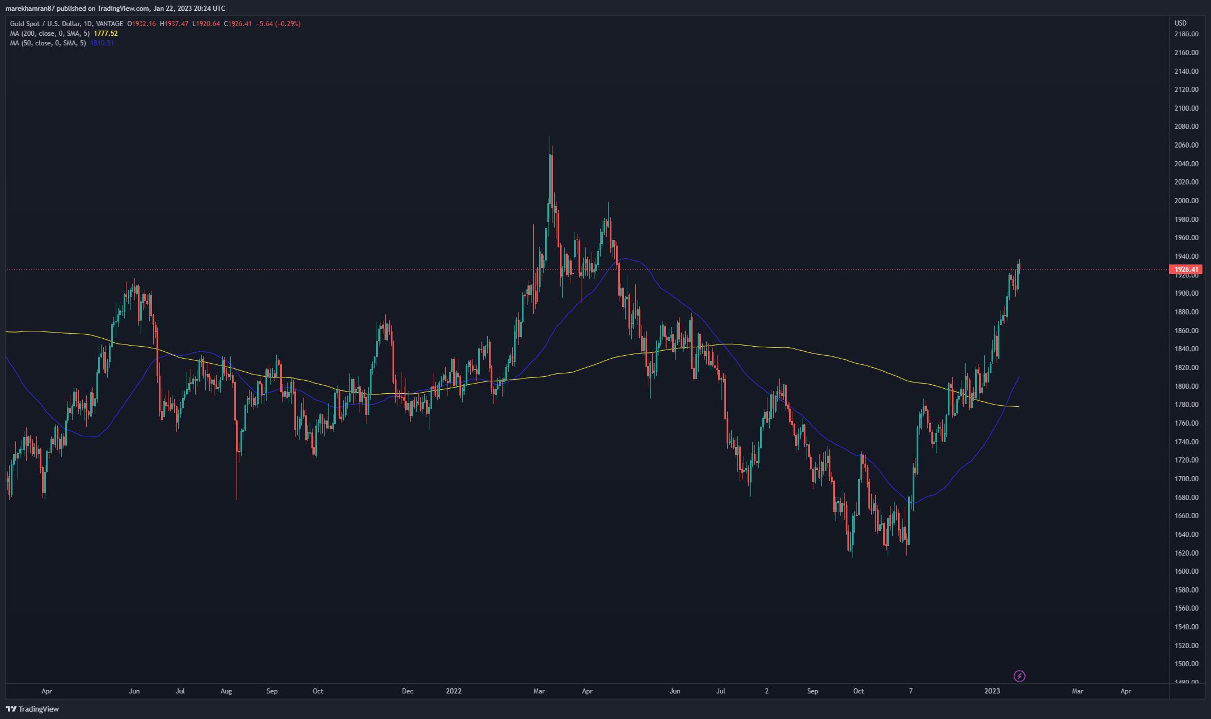The width and height of the screenshot is (1211, 719).
Task: Click the TradingView logo at bottom left
Action: (32, 709)
